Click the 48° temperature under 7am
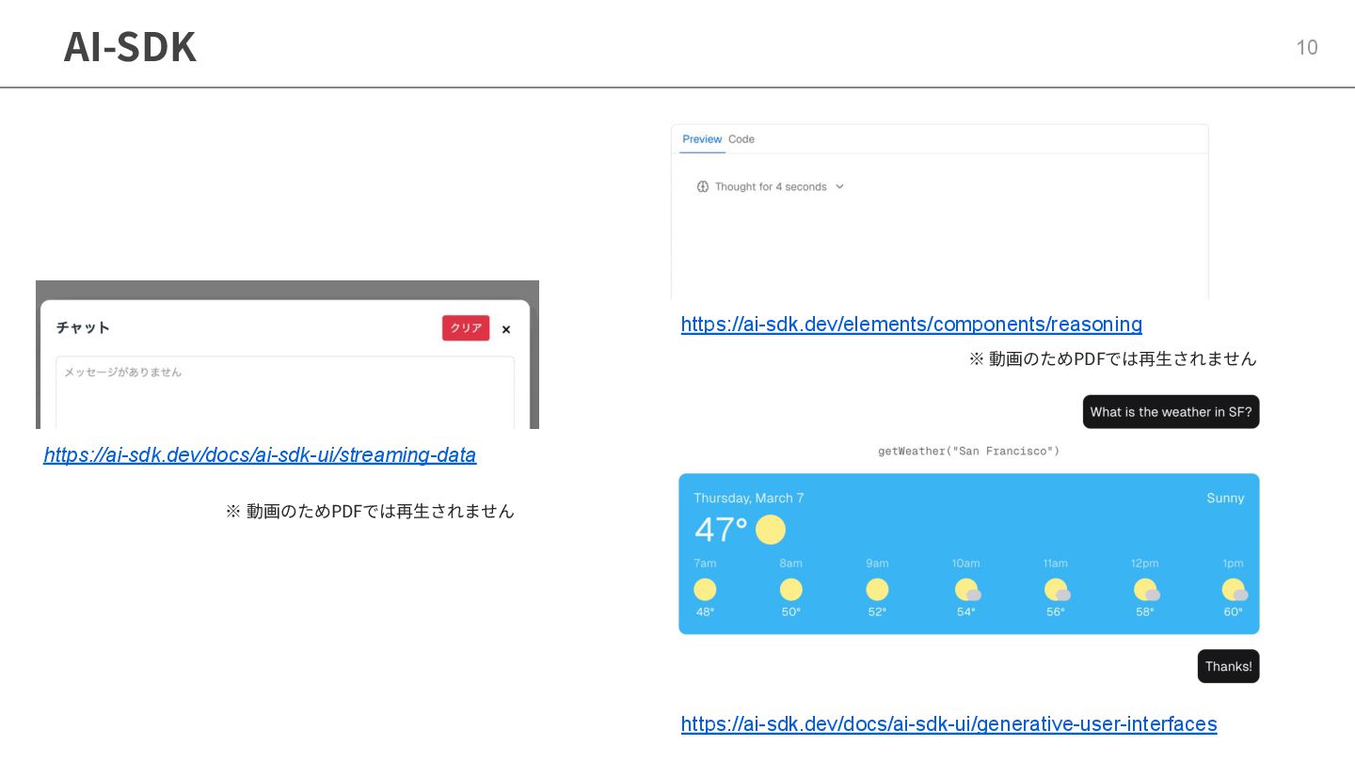Viewport: 1355px width, 762px height. pyautogui.click(x=705, y=611)
